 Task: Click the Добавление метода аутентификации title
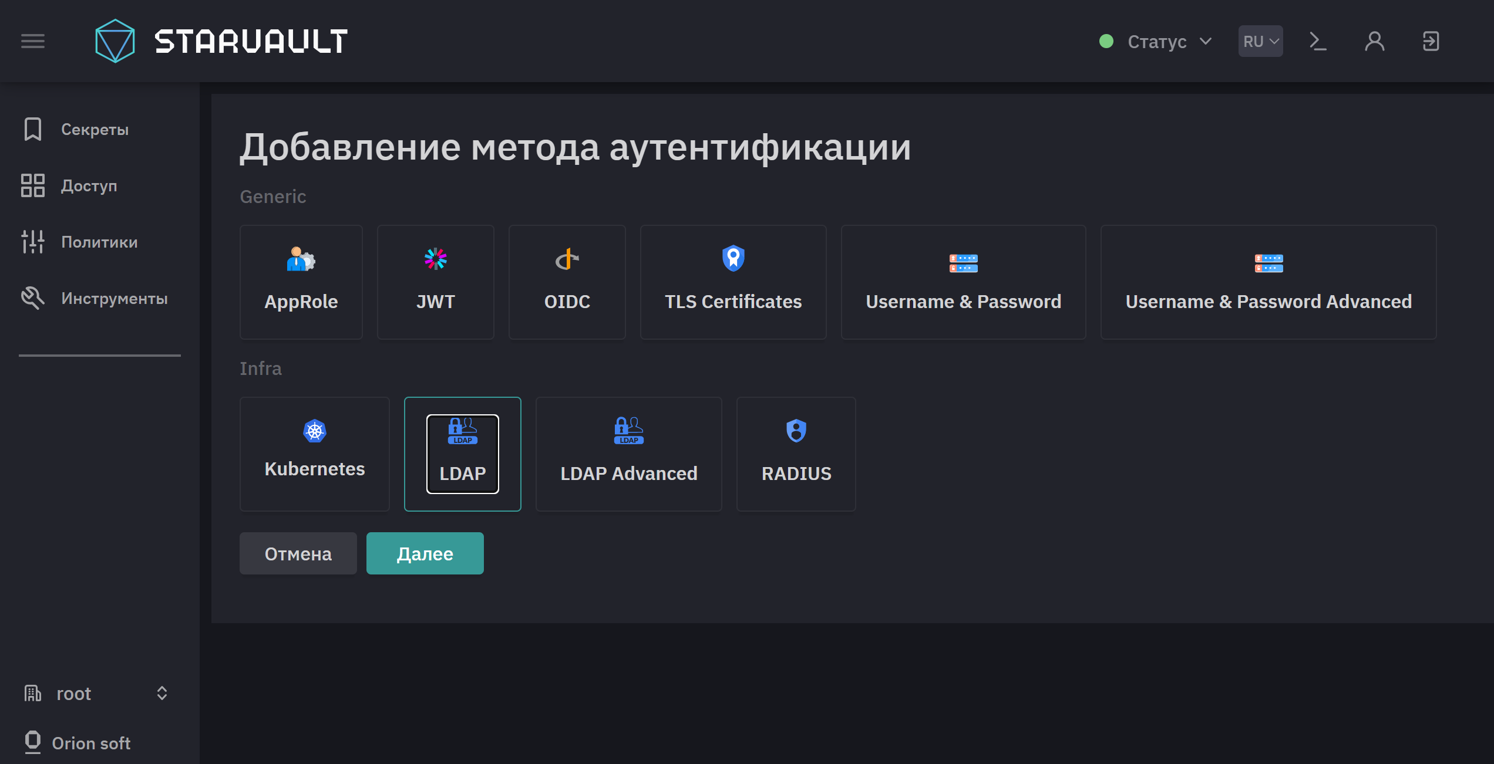click(x=576, y=147)
